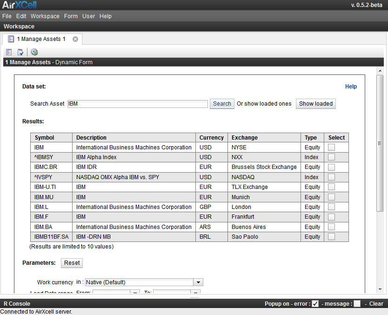This screenshot has width=388, height=315.
Task: Select the IBM.BA Buenos Aires checkbox
Action: 331,227
